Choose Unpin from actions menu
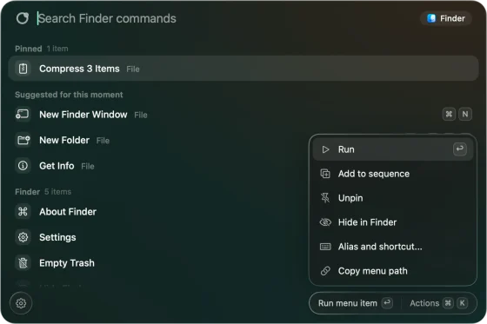487x324 pixels. pyautogui.click(x=392, y=198)
